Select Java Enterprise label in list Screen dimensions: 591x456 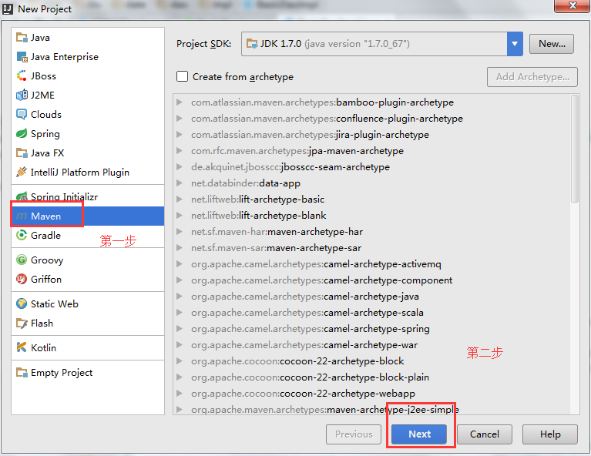65,57
